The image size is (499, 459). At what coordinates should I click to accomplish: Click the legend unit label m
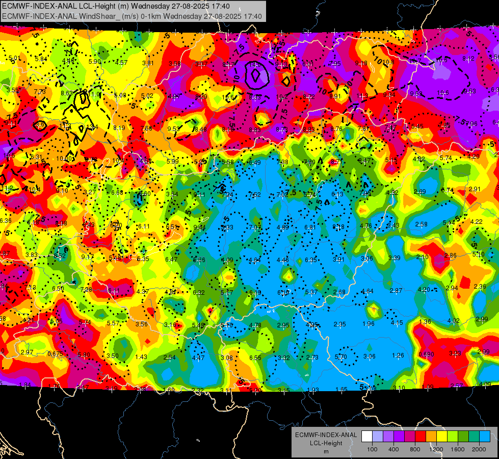pos(326,451)
